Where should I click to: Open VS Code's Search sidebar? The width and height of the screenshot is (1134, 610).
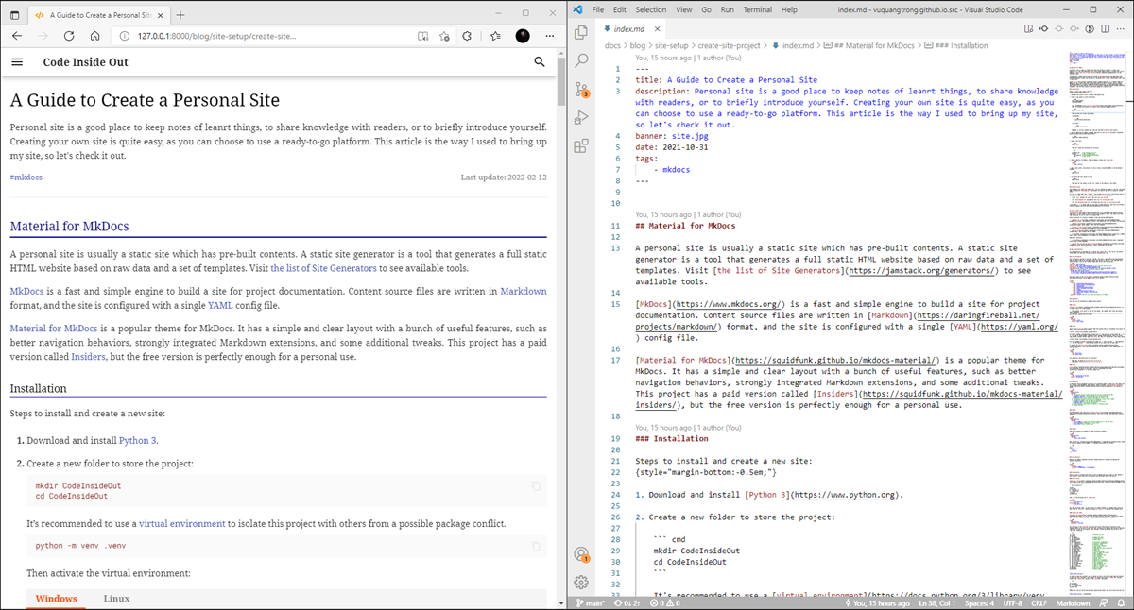click(x=580, y=60)
